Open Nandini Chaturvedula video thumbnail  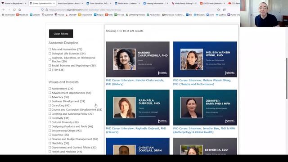point(138,59)
